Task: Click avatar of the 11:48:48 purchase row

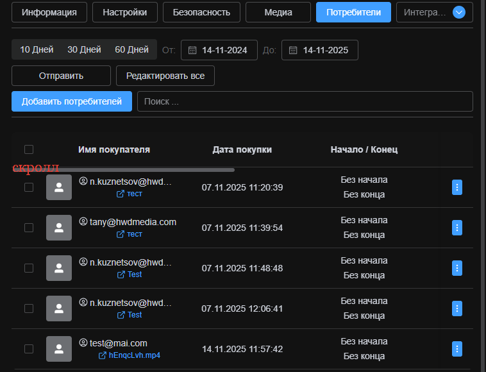Action: pyautogui.click(x=59, y=268)
